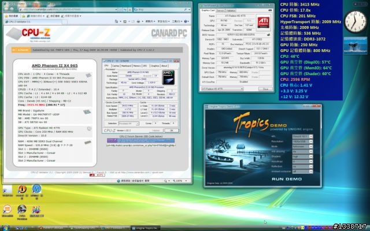
Task: Open the Reflection dropdown in Tropics Demo
Action: coord(302,166)
